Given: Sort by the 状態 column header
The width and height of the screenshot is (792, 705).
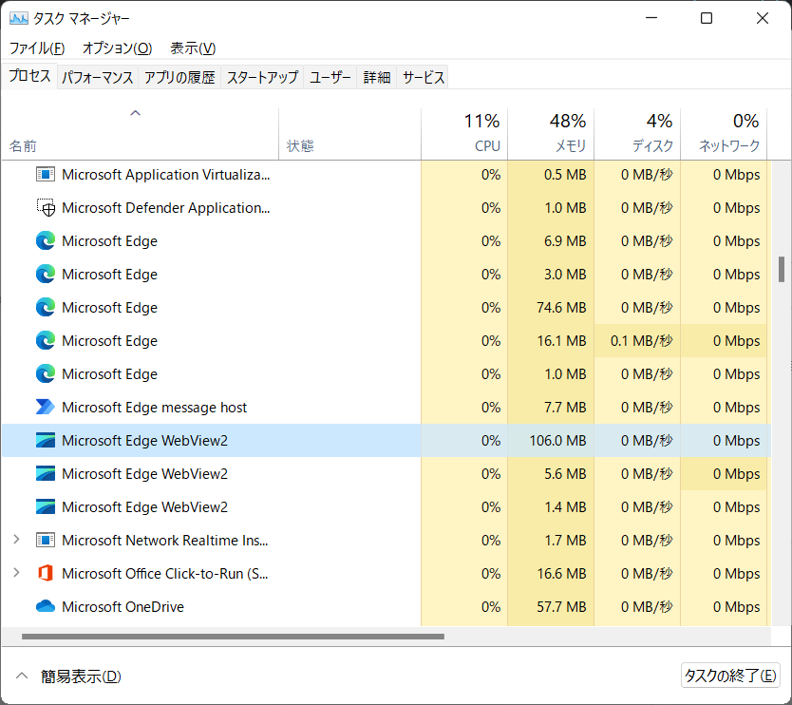Looking at the screenshot, I should [x=349, y=134].
